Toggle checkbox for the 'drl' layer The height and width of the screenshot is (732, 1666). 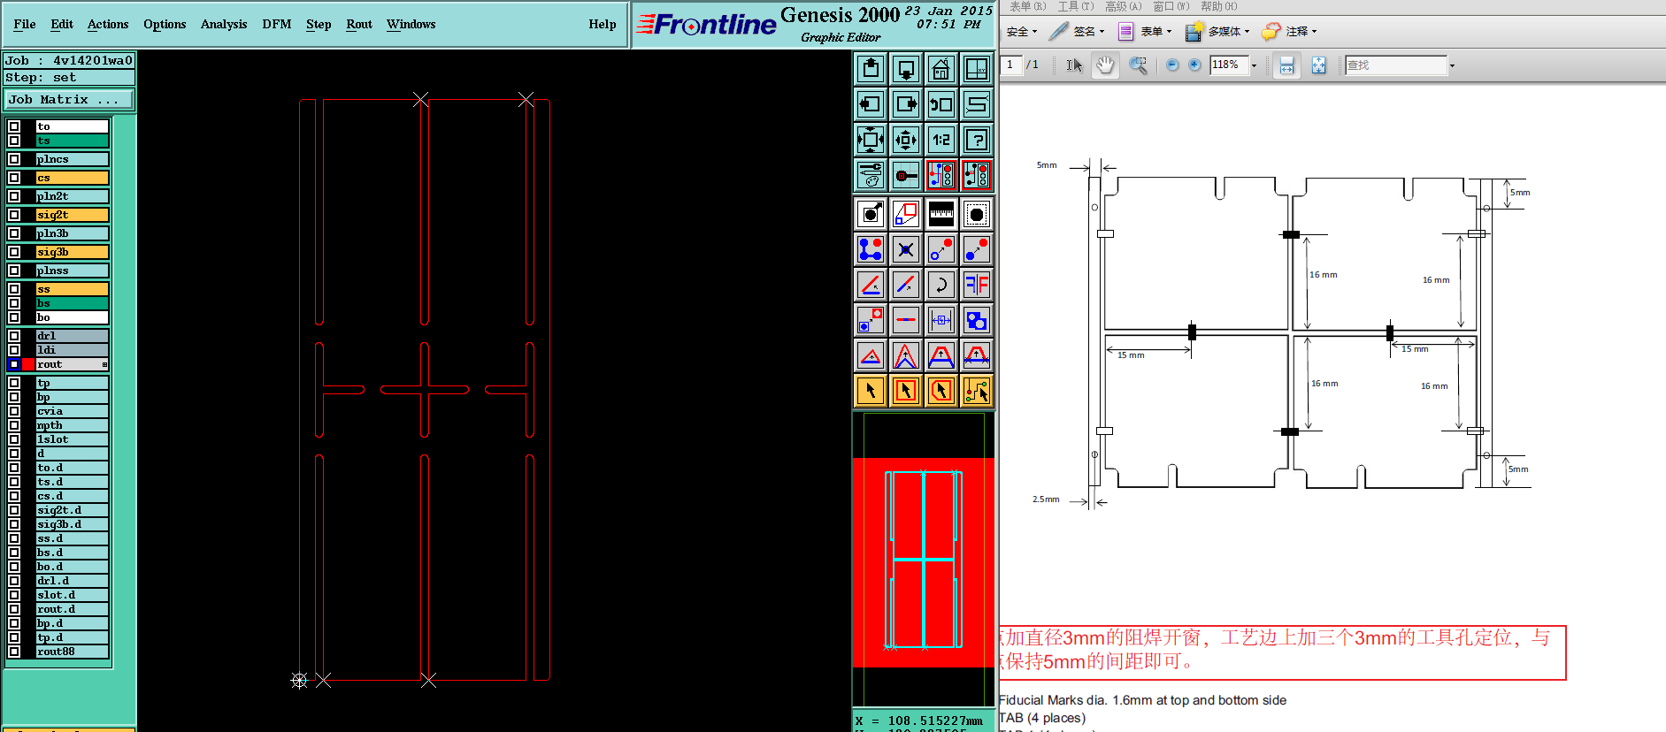pyautogui.click(x=14, y=336)
